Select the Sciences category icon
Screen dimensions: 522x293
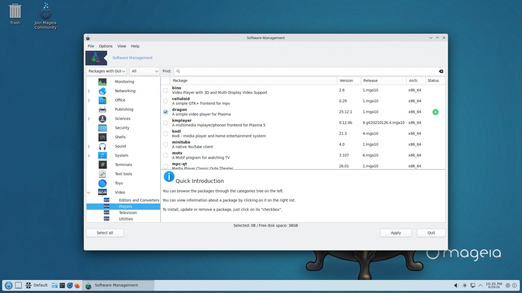tap(102, 119)
